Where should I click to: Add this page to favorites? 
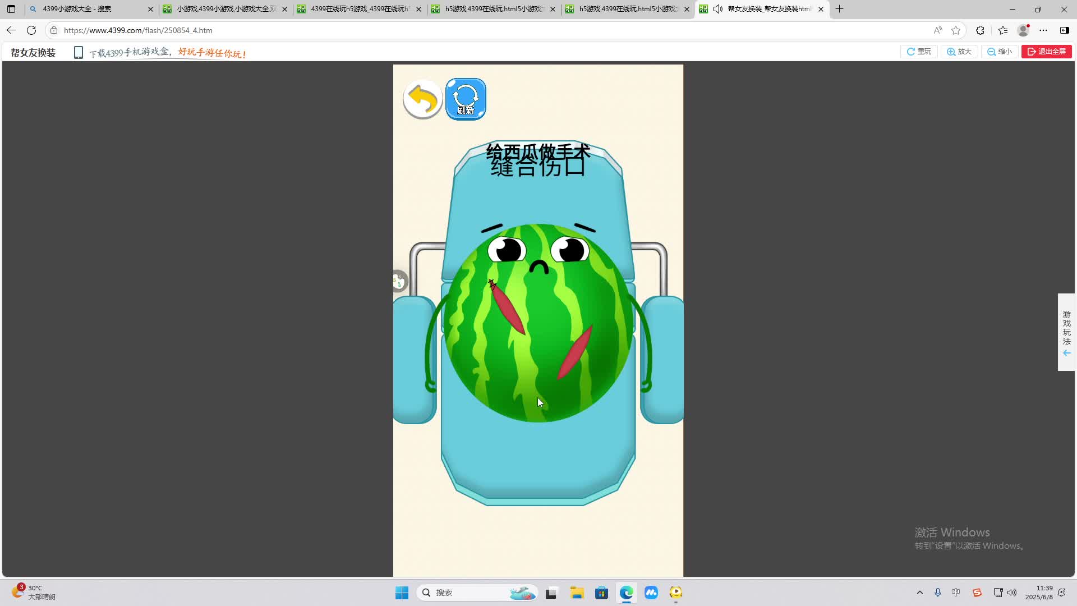coord(956,30)
